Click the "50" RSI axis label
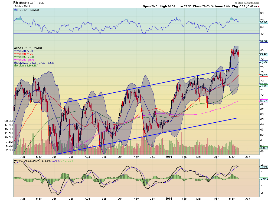 [x=262, y=27]
